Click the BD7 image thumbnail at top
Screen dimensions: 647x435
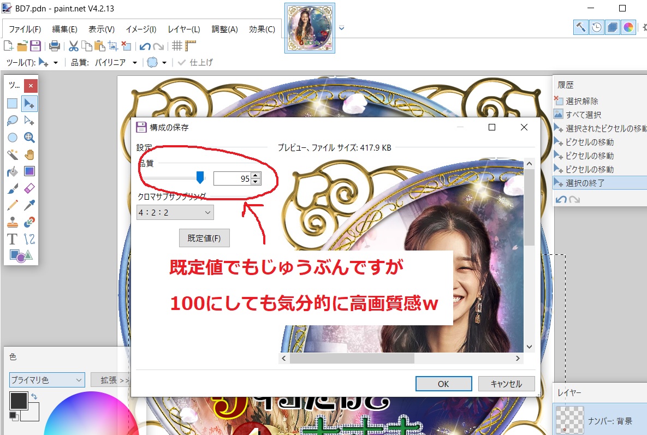pos(310,28)
